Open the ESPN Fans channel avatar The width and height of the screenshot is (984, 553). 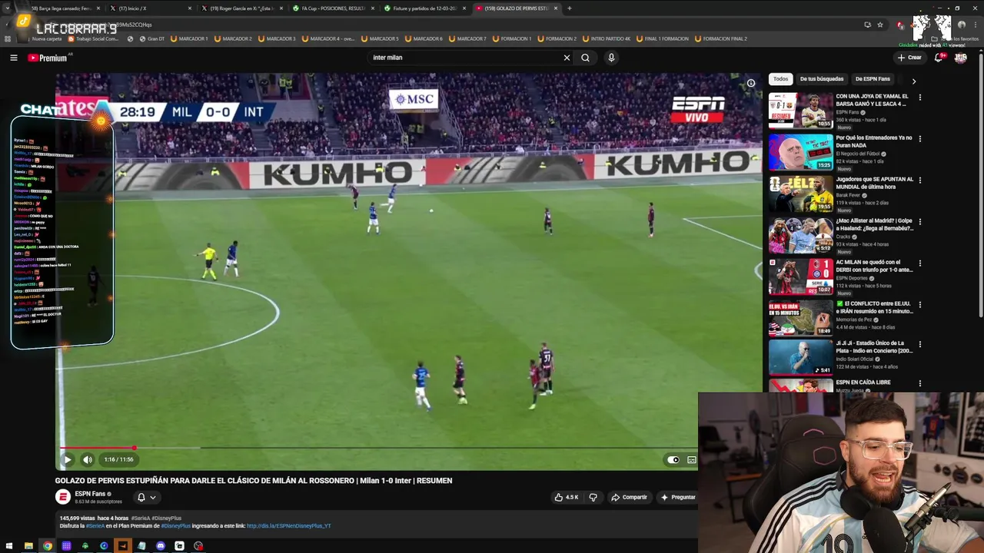click(63, 497)
